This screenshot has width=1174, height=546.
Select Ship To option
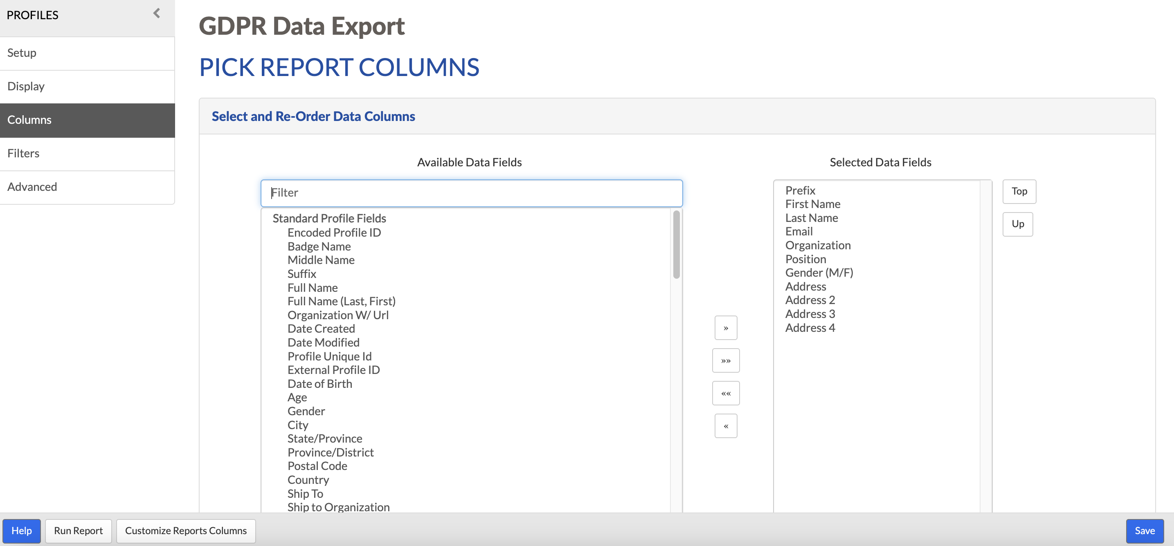pos(305,494)
